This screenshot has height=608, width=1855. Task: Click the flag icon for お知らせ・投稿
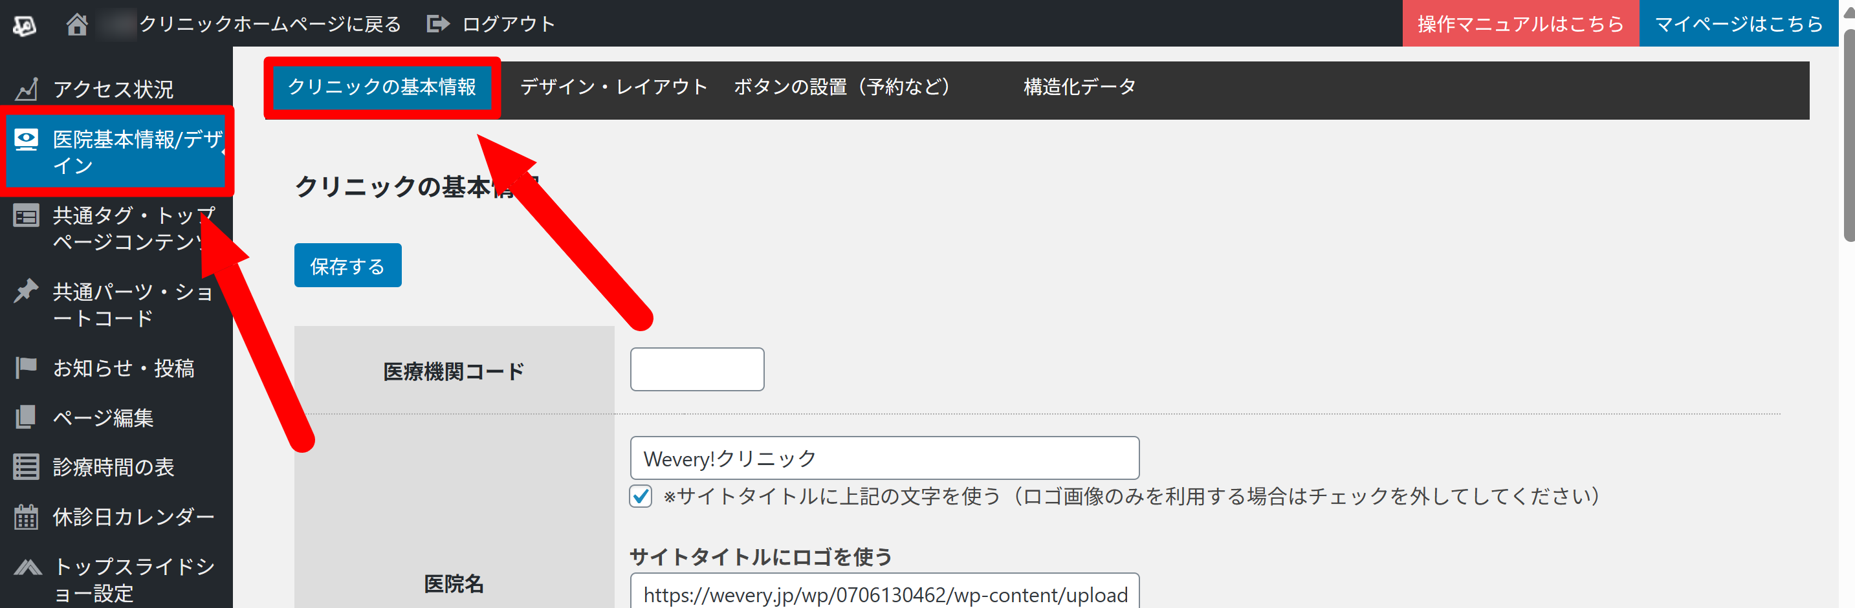tap(27, 367)
